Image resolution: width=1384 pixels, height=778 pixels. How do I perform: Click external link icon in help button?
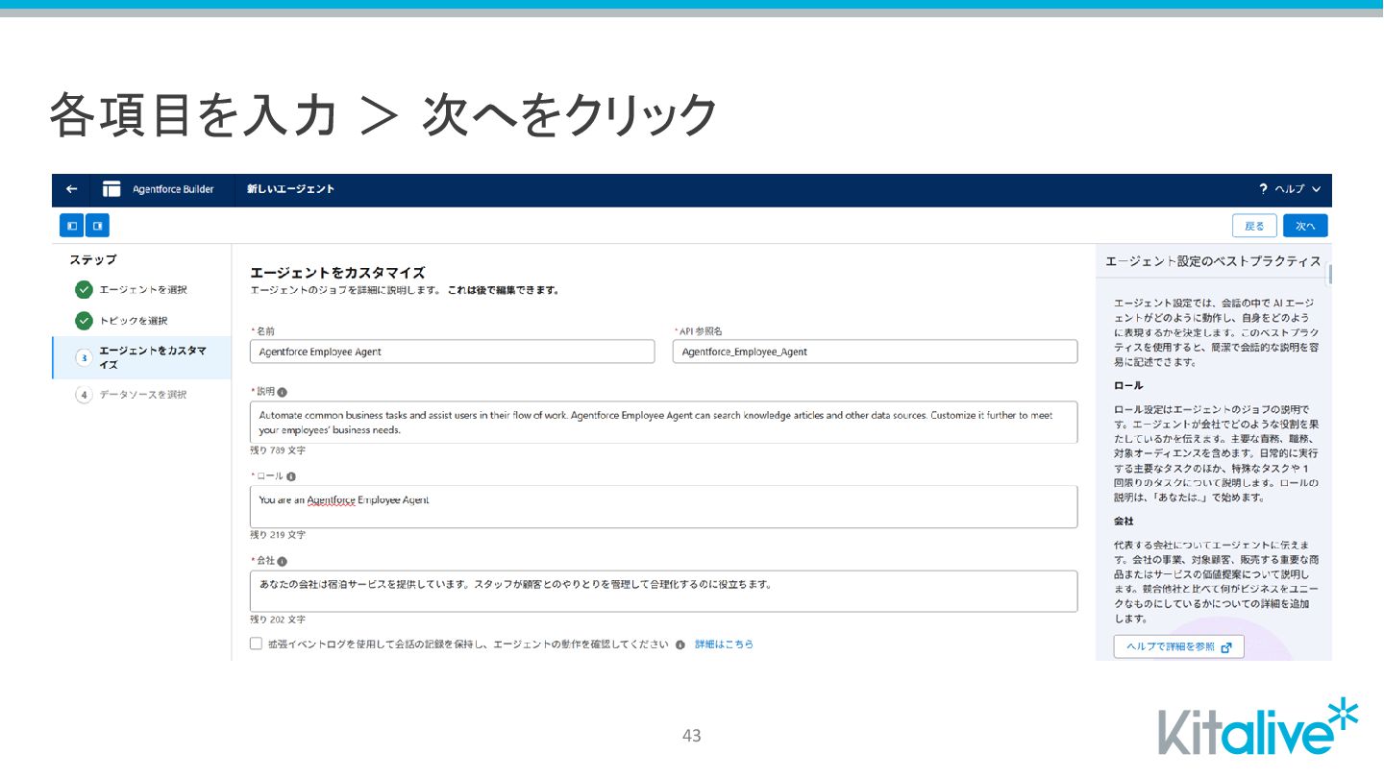tap(1226, 647)
